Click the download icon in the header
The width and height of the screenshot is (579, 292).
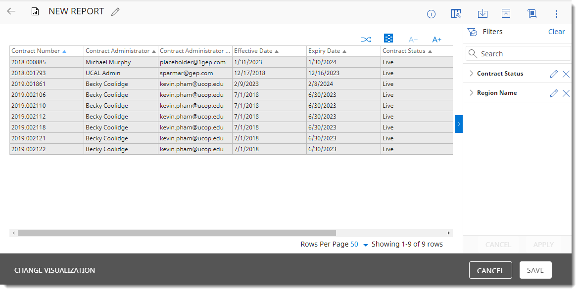(x=482, y=14)
